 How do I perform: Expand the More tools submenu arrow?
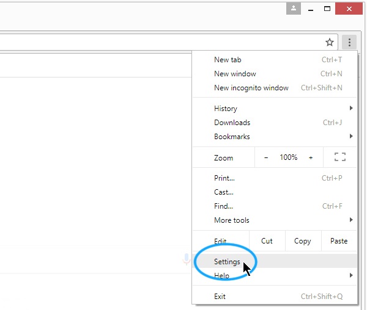click(351, 220)
